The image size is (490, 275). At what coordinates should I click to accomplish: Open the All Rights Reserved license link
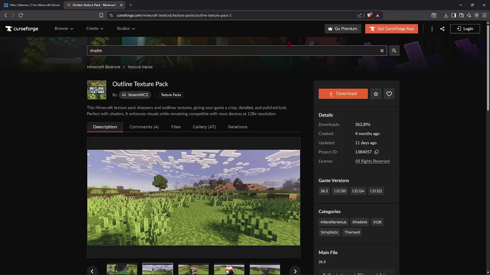click(x=372, y=161)
